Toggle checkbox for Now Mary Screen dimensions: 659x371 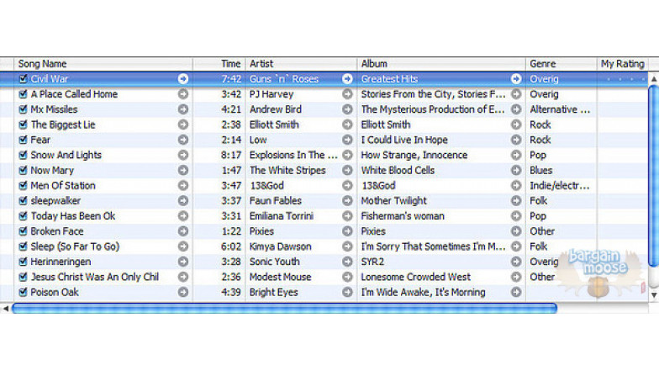tap(24, 170)
